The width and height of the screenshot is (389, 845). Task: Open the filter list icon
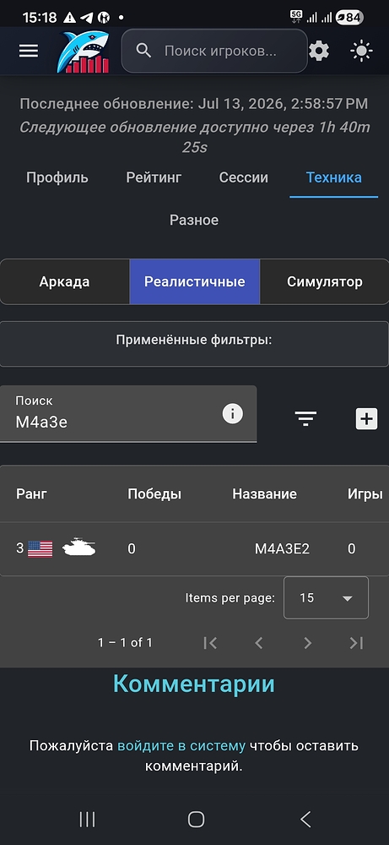(305, 419)
